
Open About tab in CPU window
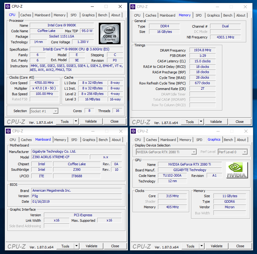point(116,15)
